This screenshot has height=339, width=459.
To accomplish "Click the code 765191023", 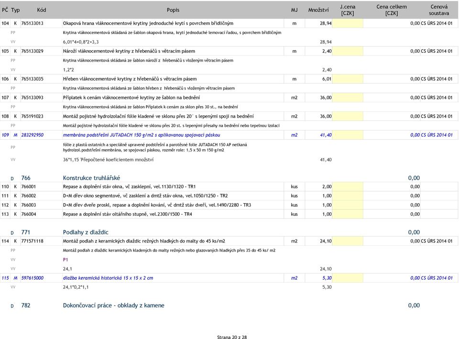I will (x=32, y=116).
